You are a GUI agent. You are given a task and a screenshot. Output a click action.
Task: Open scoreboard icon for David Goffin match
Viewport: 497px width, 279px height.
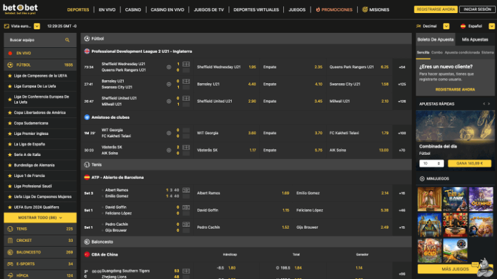pyautogui.click(x=186, y=208)
